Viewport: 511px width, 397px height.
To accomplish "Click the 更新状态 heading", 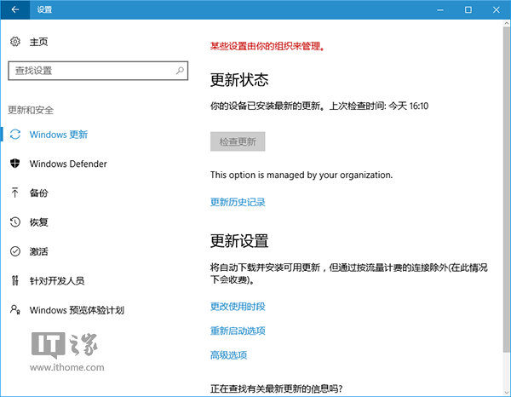I will tap(239, 80).
